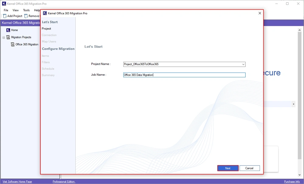Open the dropdown near the right edge
The height and width of the screenshot is (184, 304).
(x=293, y=104)
